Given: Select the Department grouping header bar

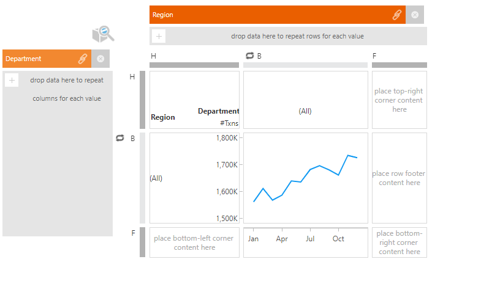Looking at the screenshot, I should click(40, 59).
